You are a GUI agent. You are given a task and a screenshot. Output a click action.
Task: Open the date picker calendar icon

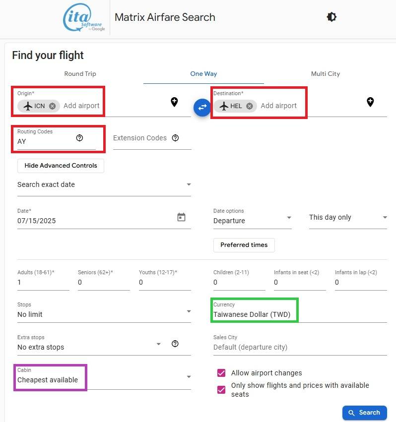click(181, 217)
